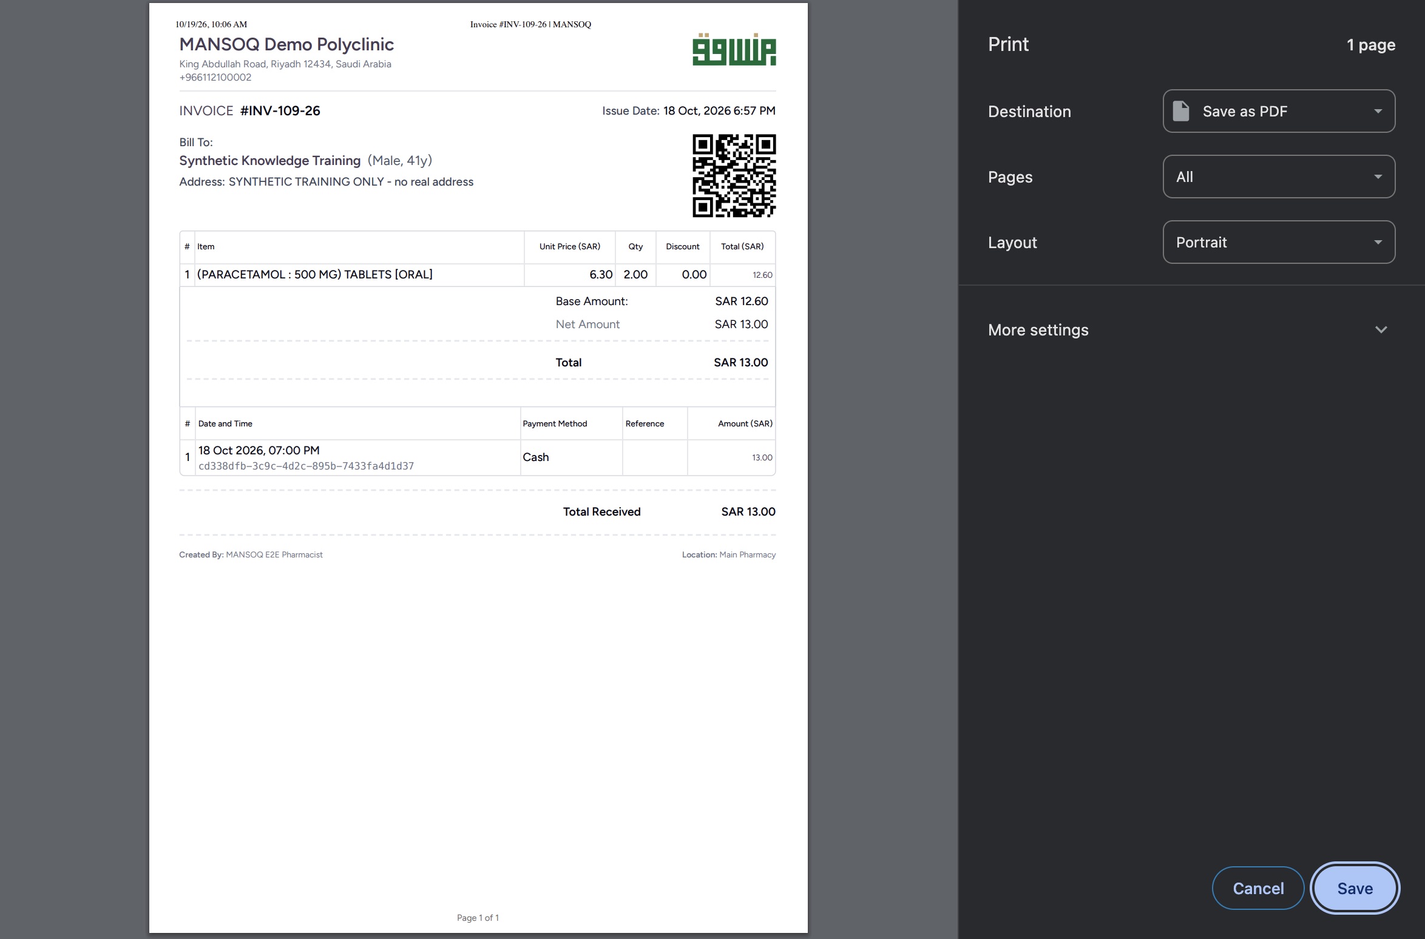Viewport: 1425px width, 939px height.
Task: Cancel the print dialog
Action: coord(1258,888)
